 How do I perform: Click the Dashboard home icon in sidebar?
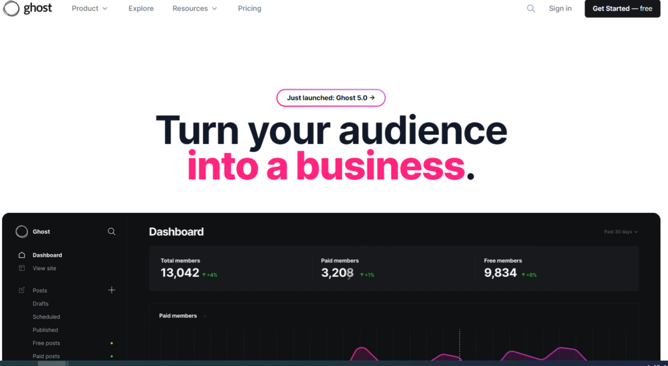coord(22,255)
